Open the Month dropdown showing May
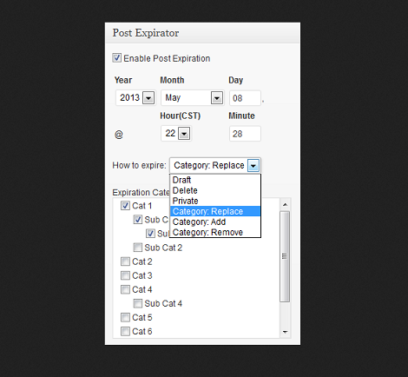 pos(193,97)
